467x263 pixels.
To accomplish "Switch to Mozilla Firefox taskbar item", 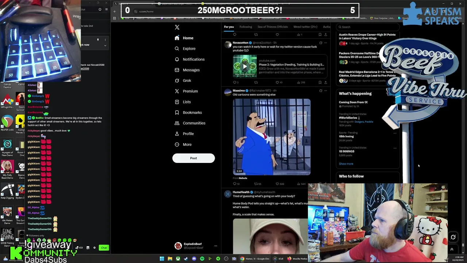I will (297, 259).
